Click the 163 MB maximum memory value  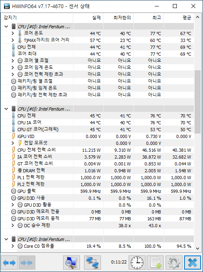154,219
